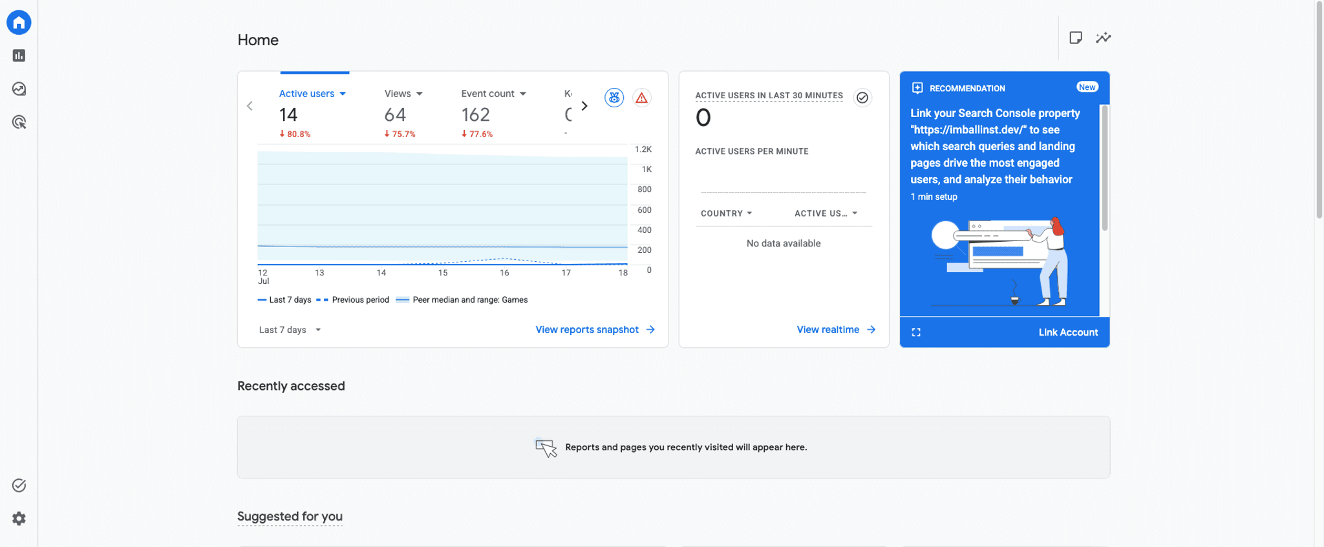
Task: Open the Event count metric dropdown
Action: [523, 94]
